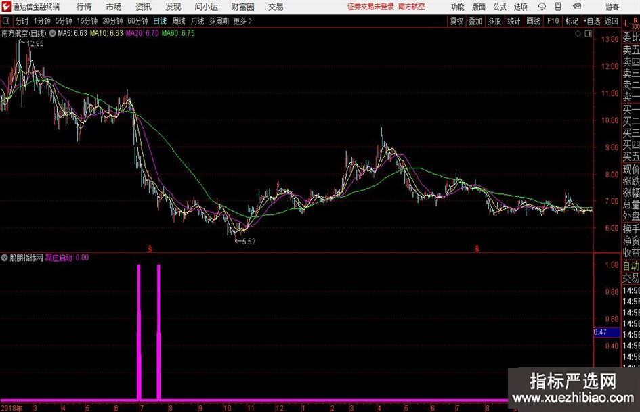Screen dimensions: 640x412
Task: Click the 12.95 high price label
Action: point(35,44)
